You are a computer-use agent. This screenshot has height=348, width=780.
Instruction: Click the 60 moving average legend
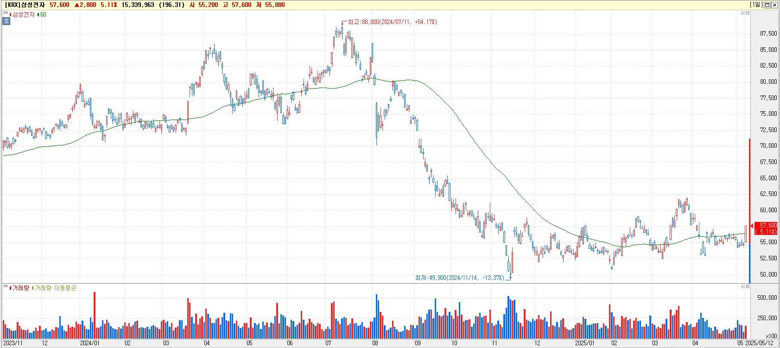[42, 14]
